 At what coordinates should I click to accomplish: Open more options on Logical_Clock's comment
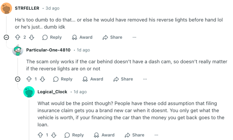tap(156, 135)
